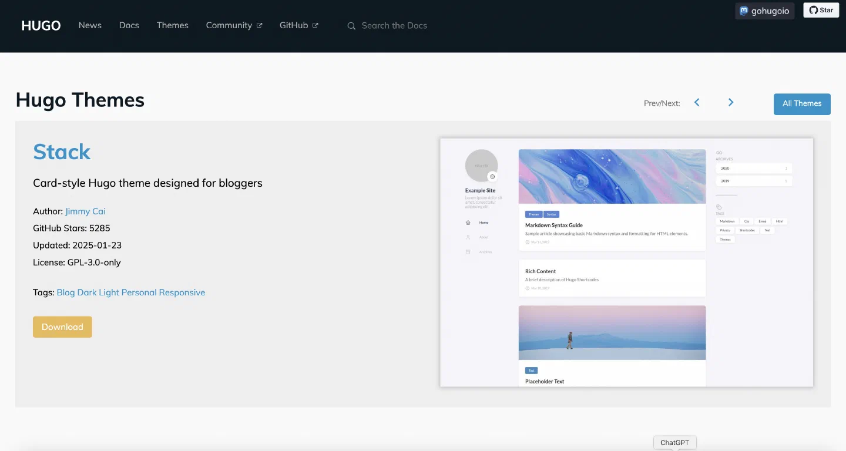This screenshot has width=846, height=451.
Task: Go to the Themes menu item
Action: [173, 25]
